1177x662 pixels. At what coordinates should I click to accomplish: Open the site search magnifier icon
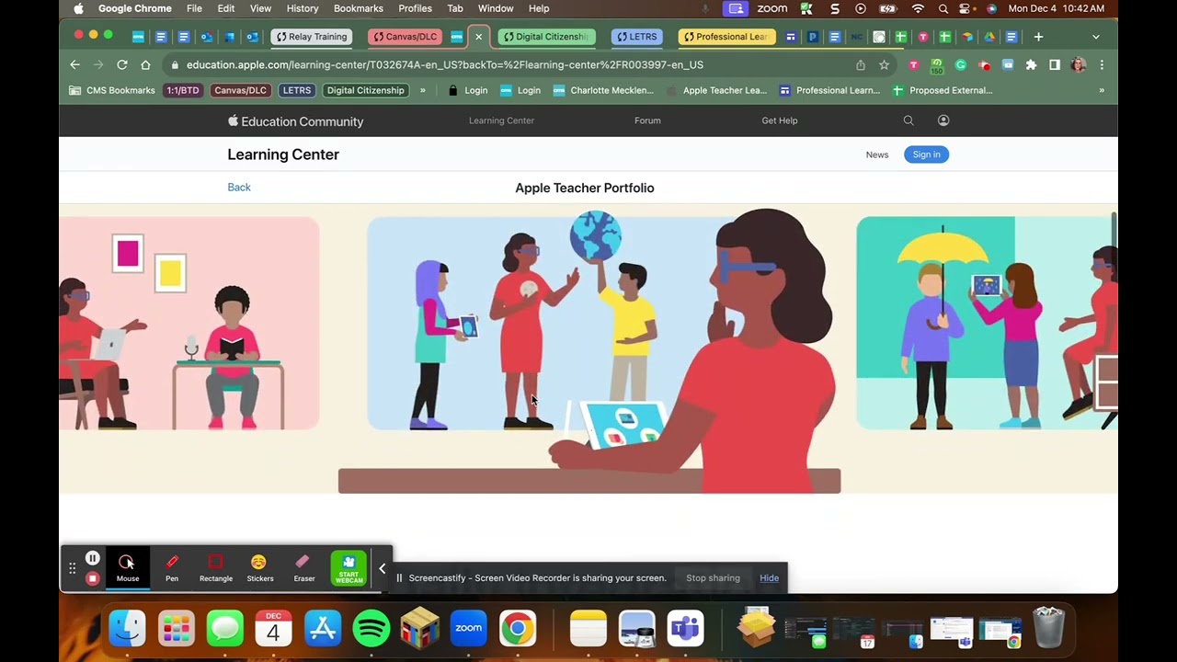908,120
